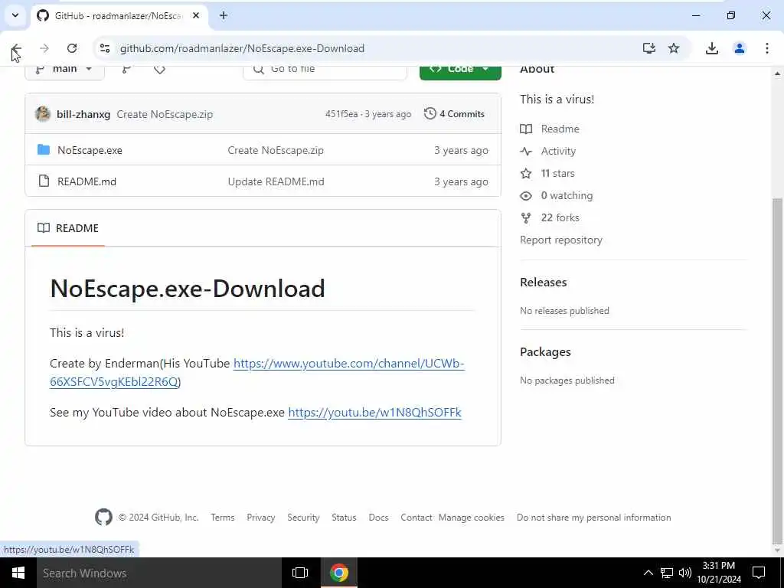Go back using the browser back arrow
This screenshot has height=588, width=784.
click(17, 48)
